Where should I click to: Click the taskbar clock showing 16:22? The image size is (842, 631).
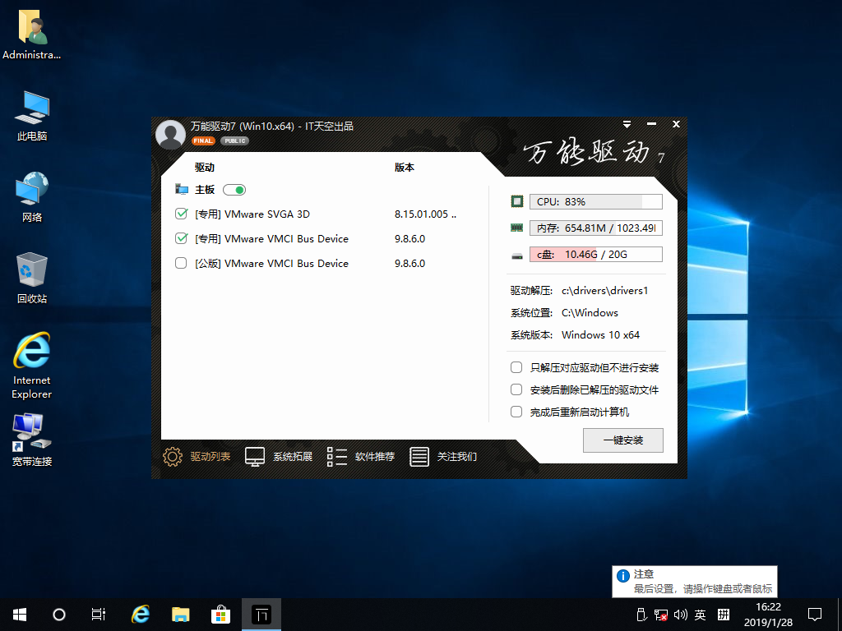[768, 615]
